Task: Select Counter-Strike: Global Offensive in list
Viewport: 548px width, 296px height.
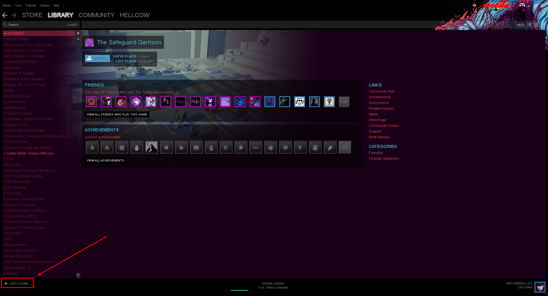Action: [x=29, y=153]
